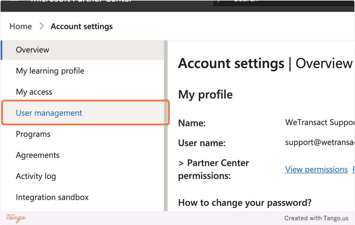The width and height of the screenshot is (355, 225).
Task: Open the Home breadcrumb link
Action: (x=20, y=26)
